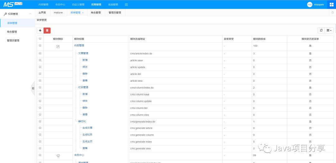
Task: Click the cms/article/index.do cell
Action: point(141,54)
